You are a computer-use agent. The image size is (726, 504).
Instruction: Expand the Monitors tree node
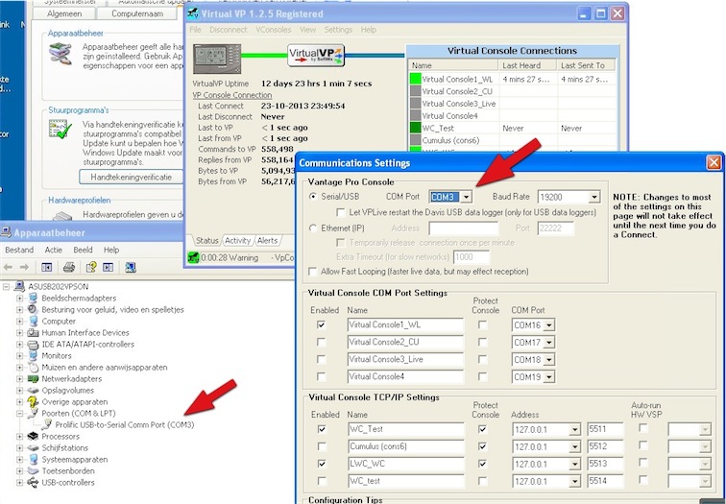tap(19, 356)
